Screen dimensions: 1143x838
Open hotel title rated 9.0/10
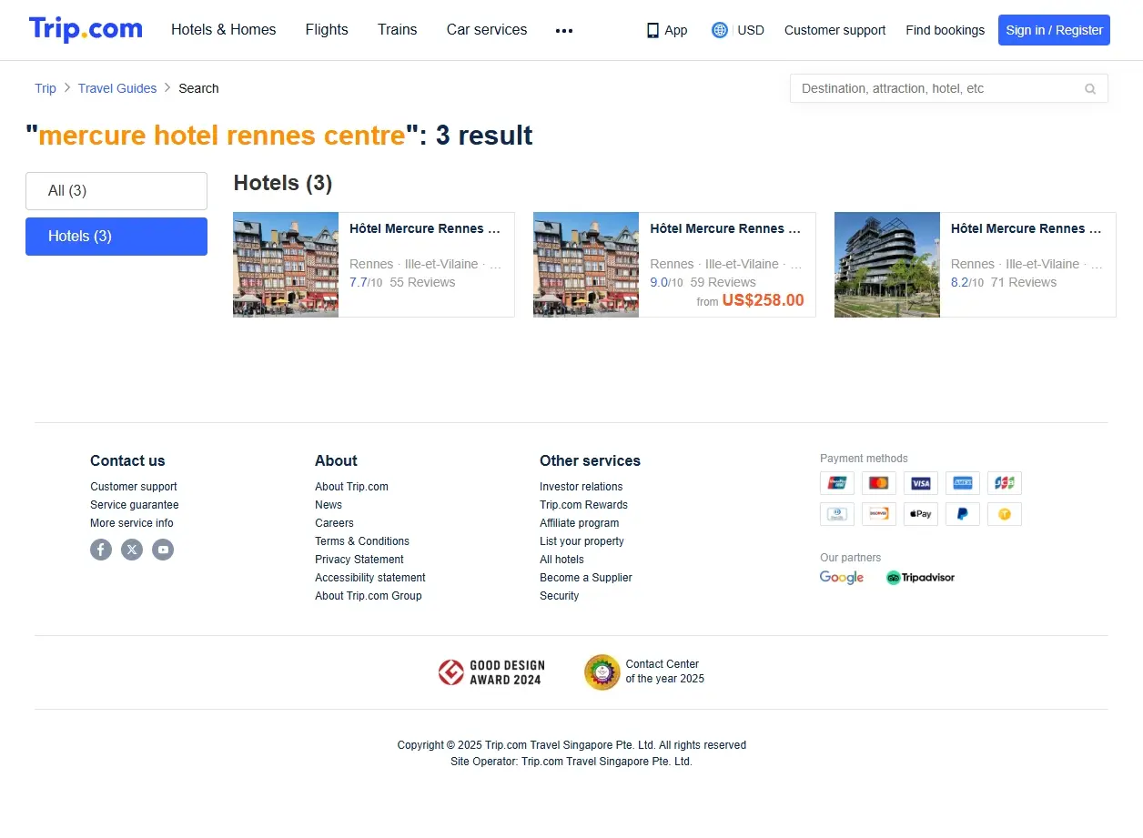pyautogui.click(x=726, y=228)
